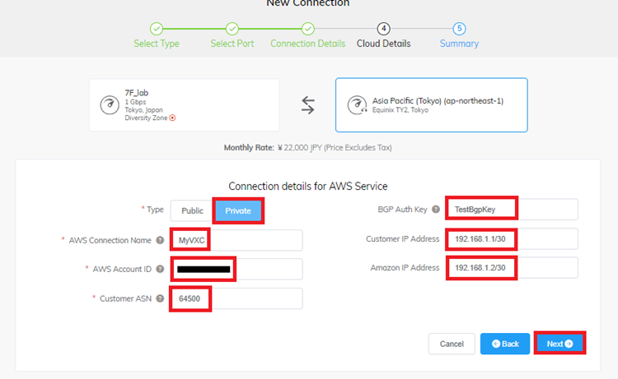Click the help icon beside AWS Connection Name
This screenshot has width=618, height=379.
pos(160,240)
